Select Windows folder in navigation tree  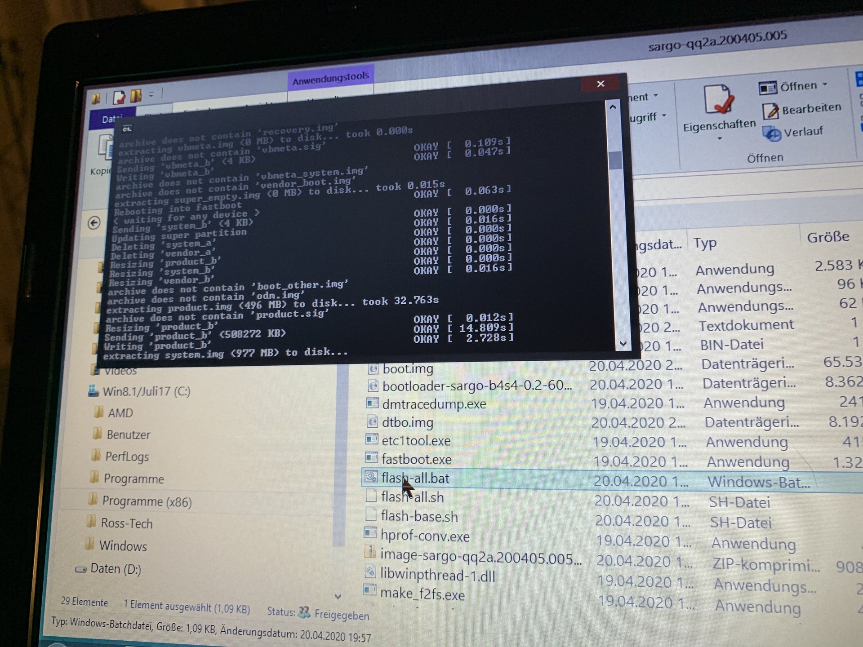tap(123, 546)
